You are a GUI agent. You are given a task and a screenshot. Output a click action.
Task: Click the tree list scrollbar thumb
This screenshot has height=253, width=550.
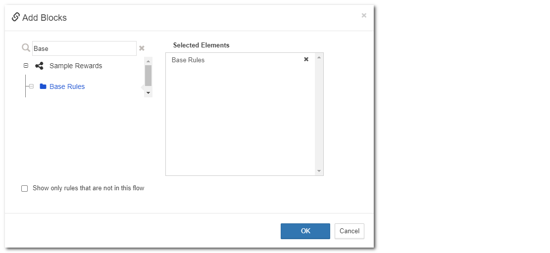tap(148, 75)
